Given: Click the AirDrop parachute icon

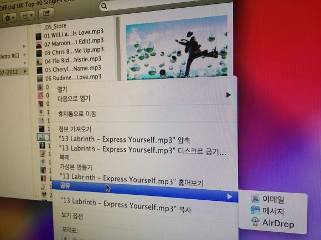Looking at the screenshot, I should (255, 222).
